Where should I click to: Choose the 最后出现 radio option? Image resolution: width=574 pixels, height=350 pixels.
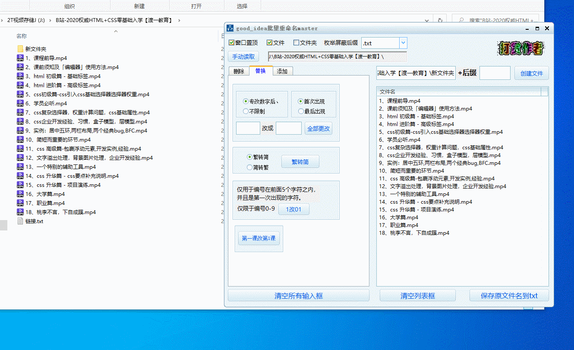(x=301, y=111)
